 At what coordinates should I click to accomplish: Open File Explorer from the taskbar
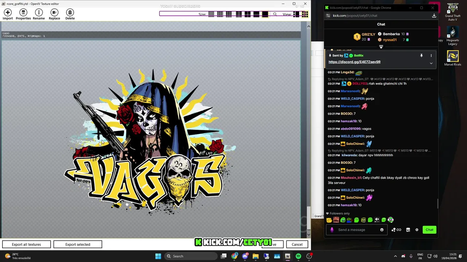[256, 256]
